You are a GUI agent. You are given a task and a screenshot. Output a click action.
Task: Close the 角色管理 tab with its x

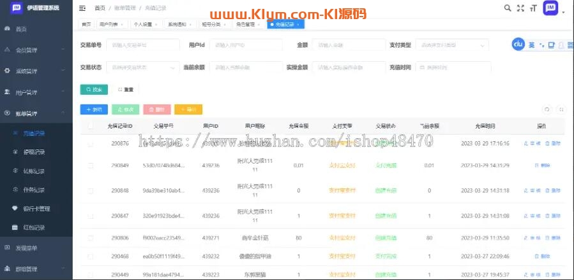click(x=259, y=24)
